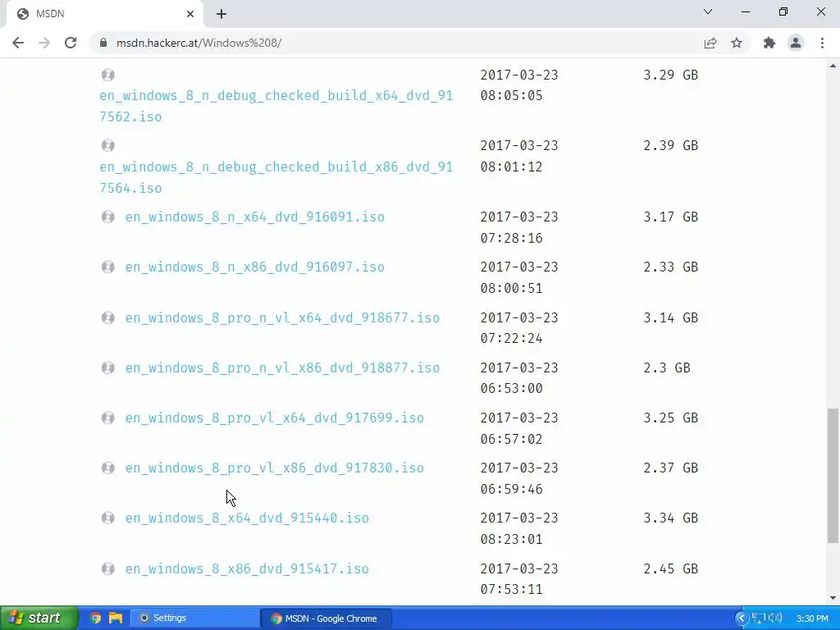The width and height of the screenshot is (840, 630).
Task: Open en_windows_8_n_x86_dvd_916097.iso link
Action: tap(254, 267)
